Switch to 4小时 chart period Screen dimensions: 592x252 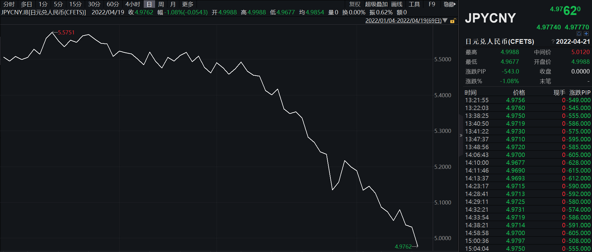click(133, 4)
